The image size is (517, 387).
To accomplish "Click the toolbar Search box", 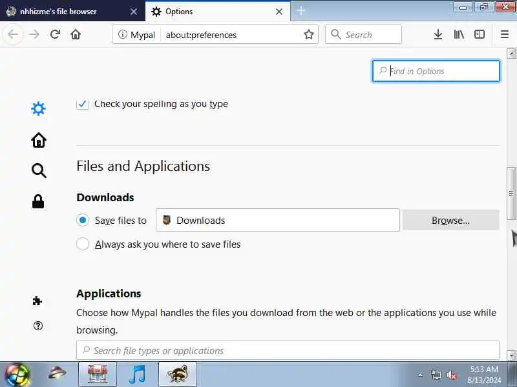I will pyautogui.click(x=363, y=34).
